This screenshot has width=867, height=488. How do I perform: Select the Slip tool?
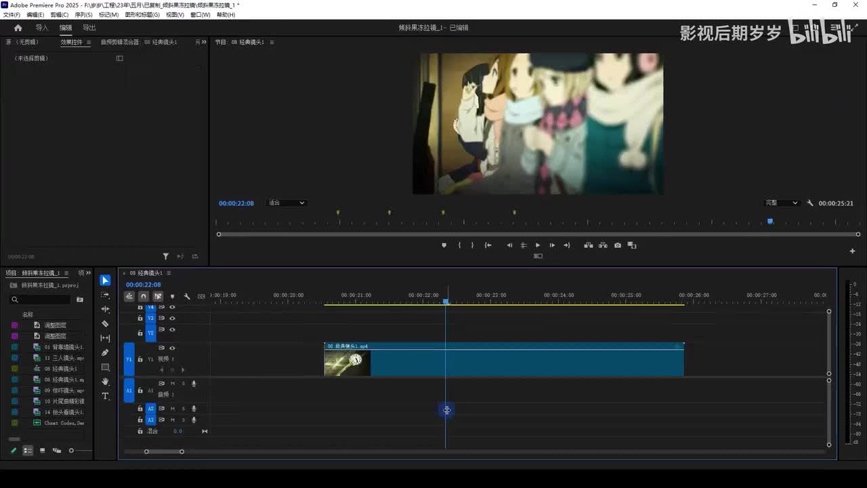click(105, 338)
